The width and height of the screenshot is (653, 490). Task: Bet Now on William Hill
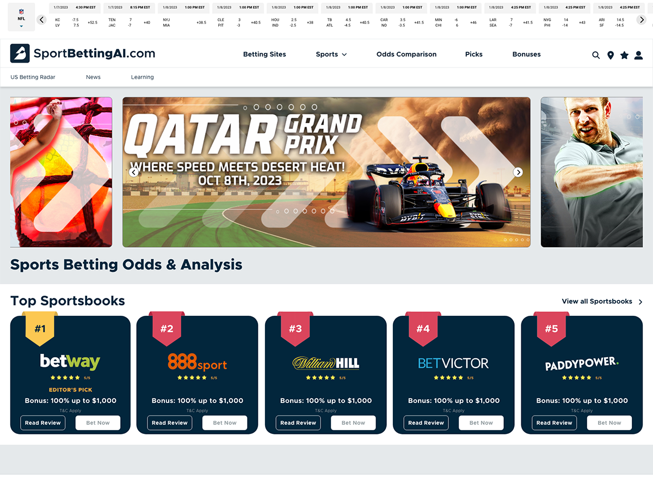coord(353,423)
